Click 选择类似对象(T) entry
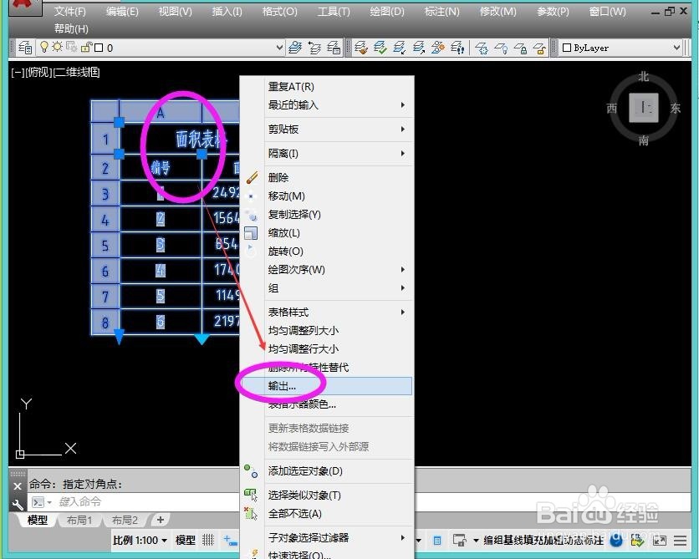 326,495
